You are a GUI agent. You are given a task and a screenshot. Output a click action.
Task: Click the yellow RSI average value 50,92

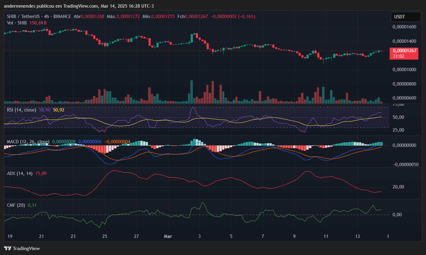[59, 110]
